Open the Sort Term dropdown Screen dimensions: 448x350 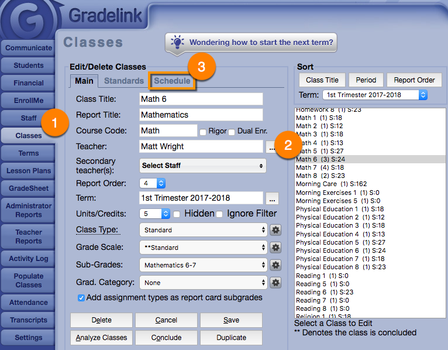(375, 94)
